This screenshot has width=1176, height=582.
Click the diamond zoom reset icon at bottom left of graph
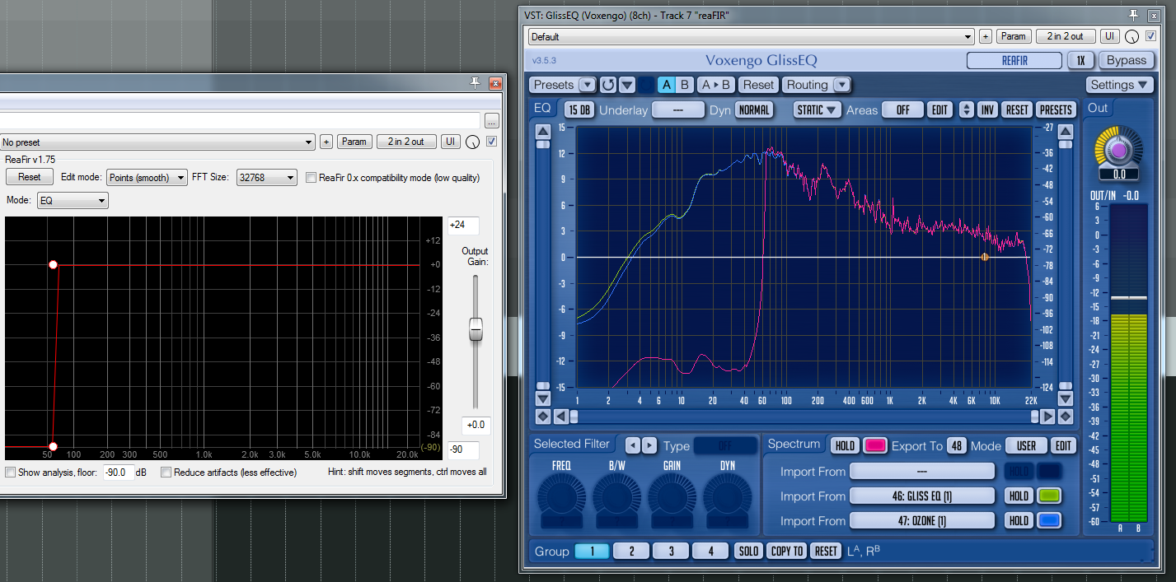(x=543, y=417)
